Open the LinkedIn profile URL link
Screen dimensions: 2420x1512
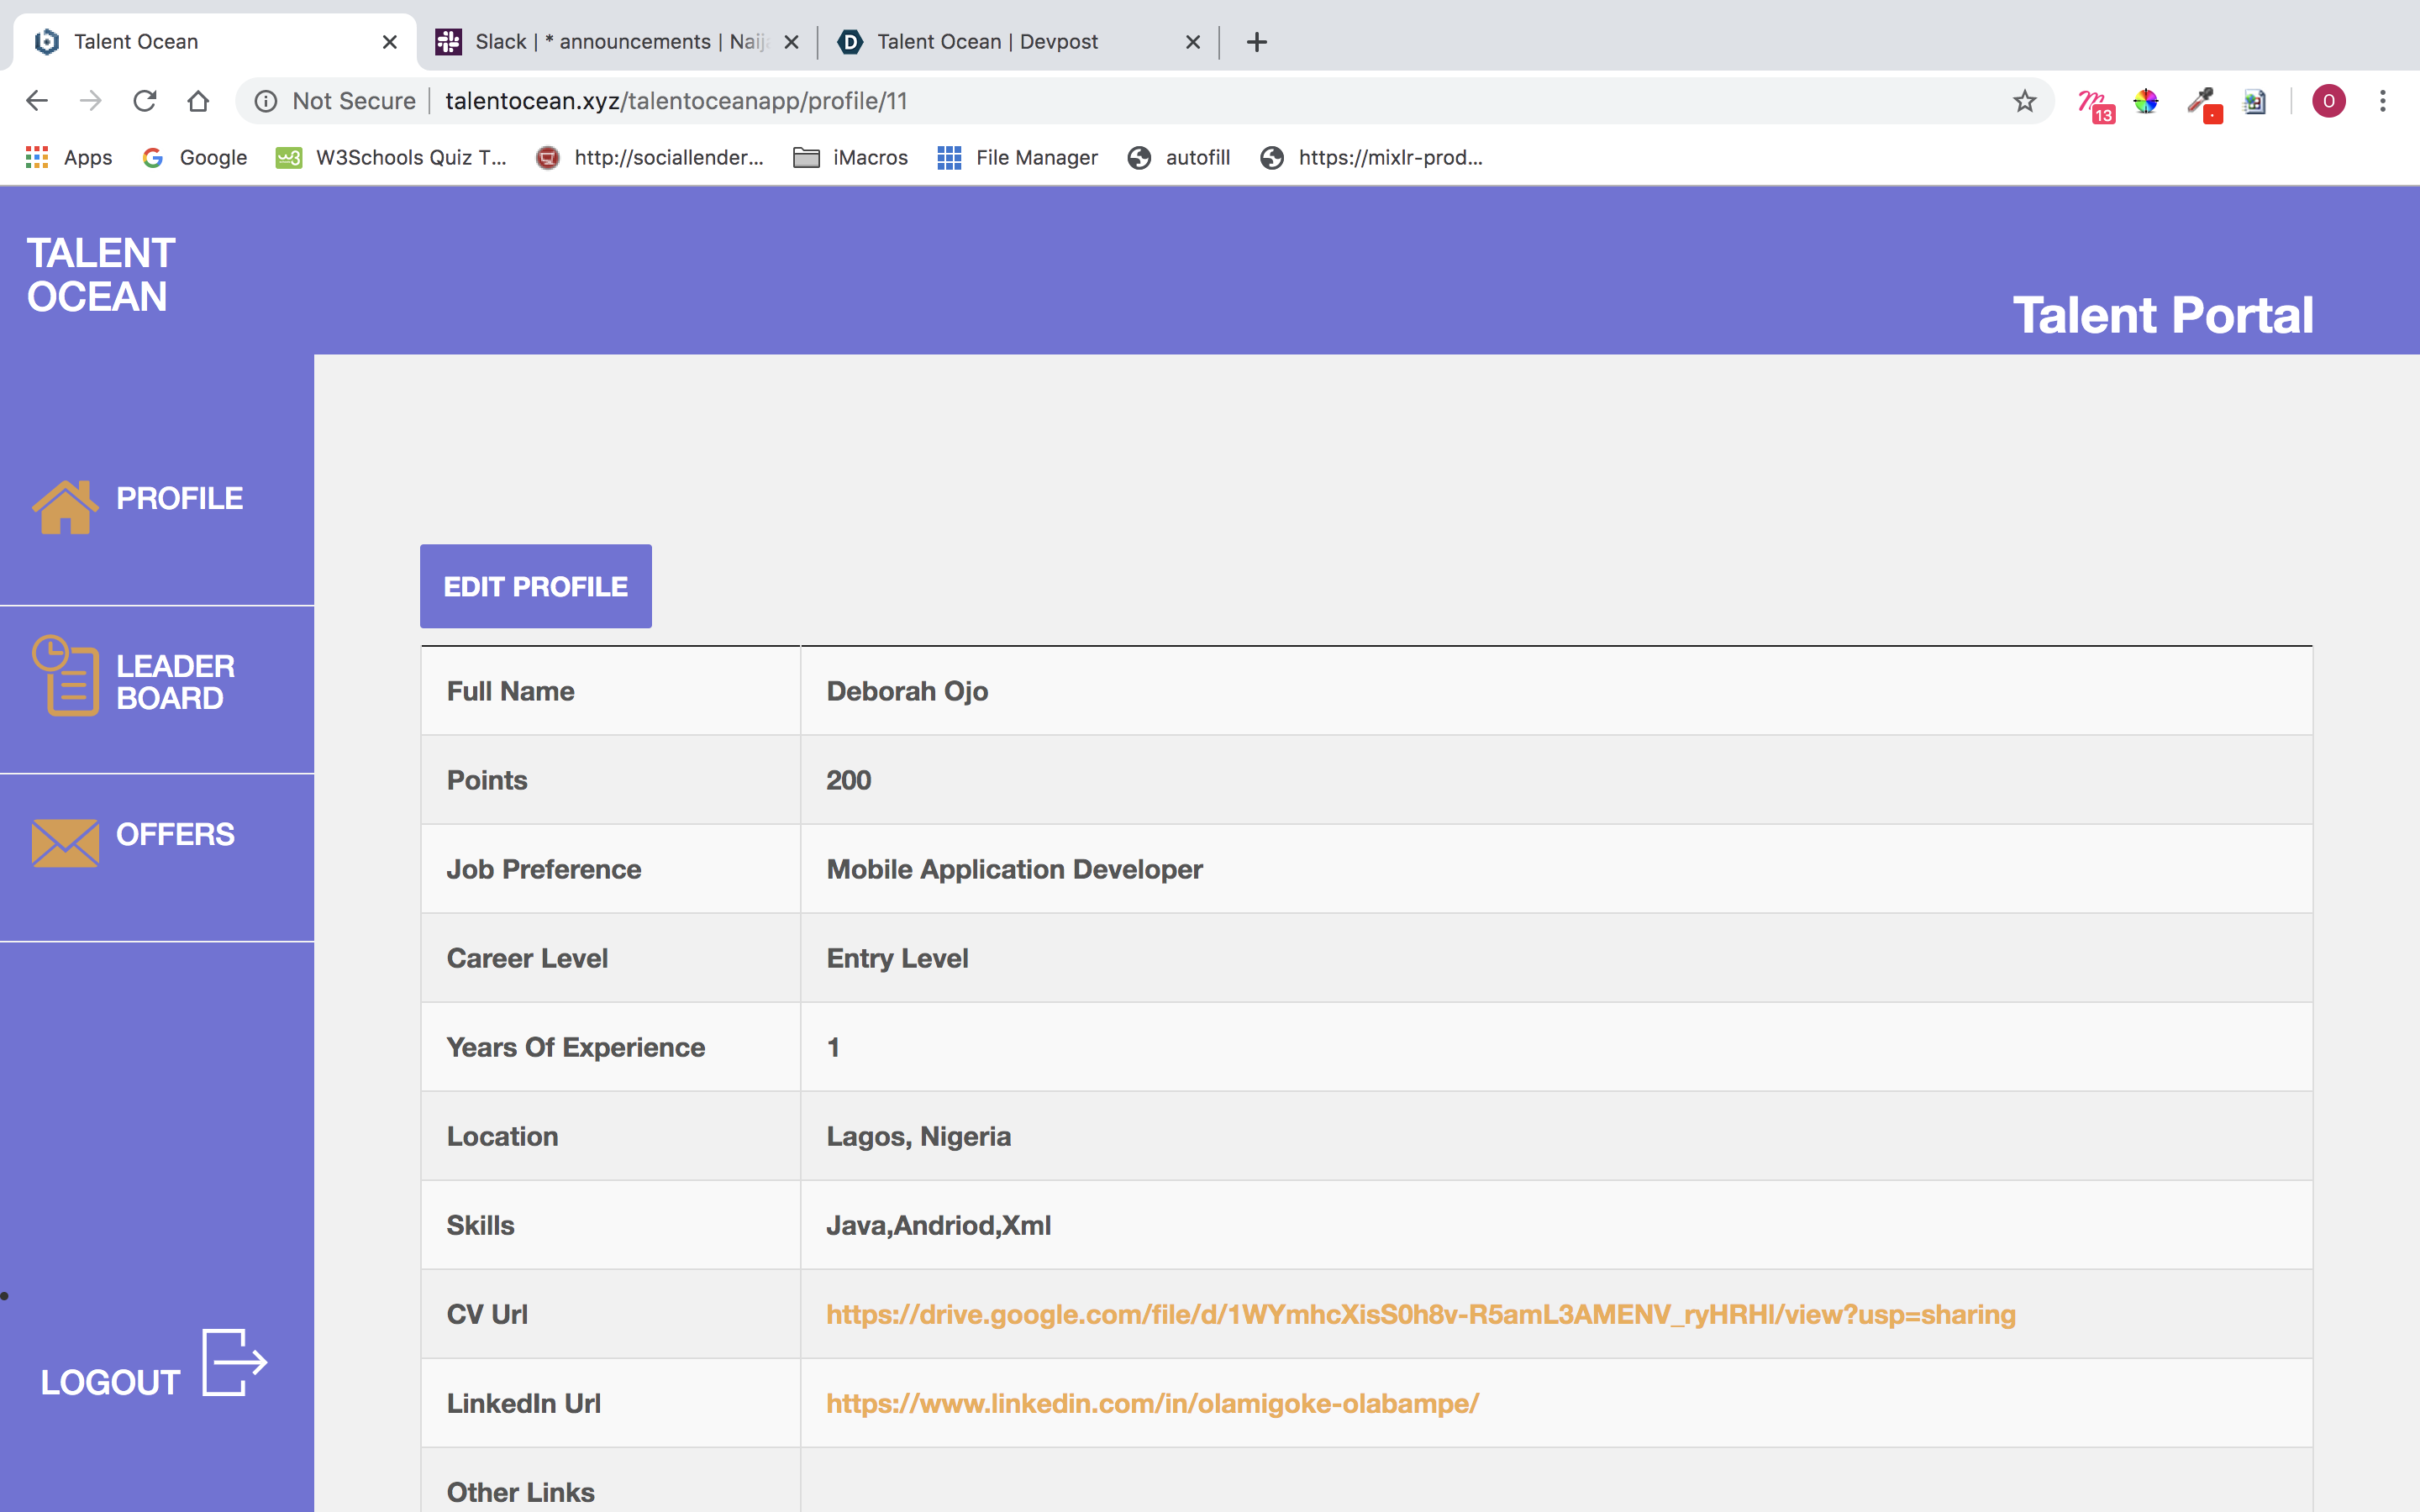coord(1152,1403)
